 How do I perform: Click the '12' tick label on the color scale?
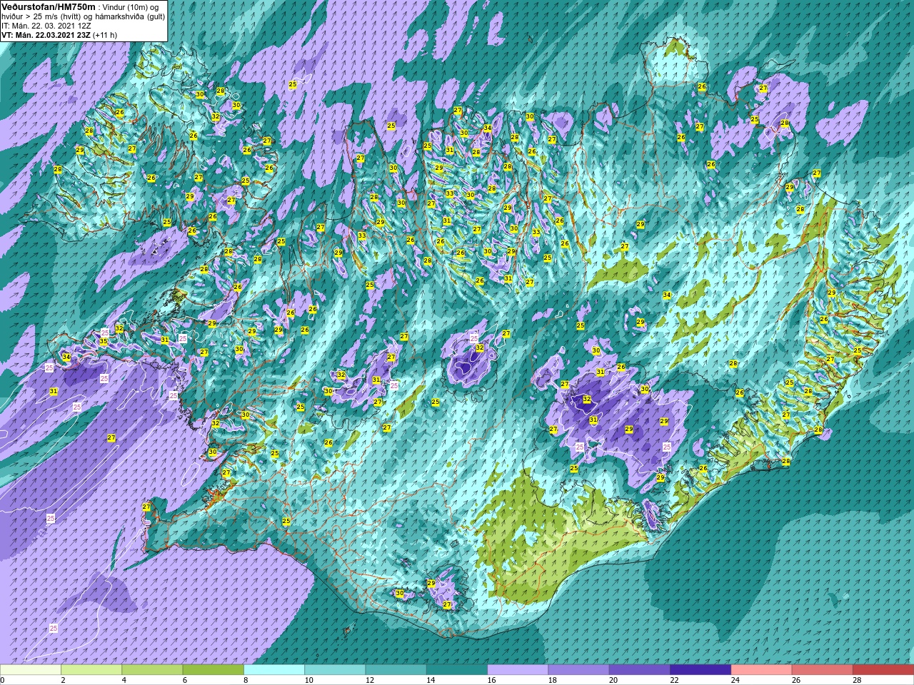click(x=370, y=680)
